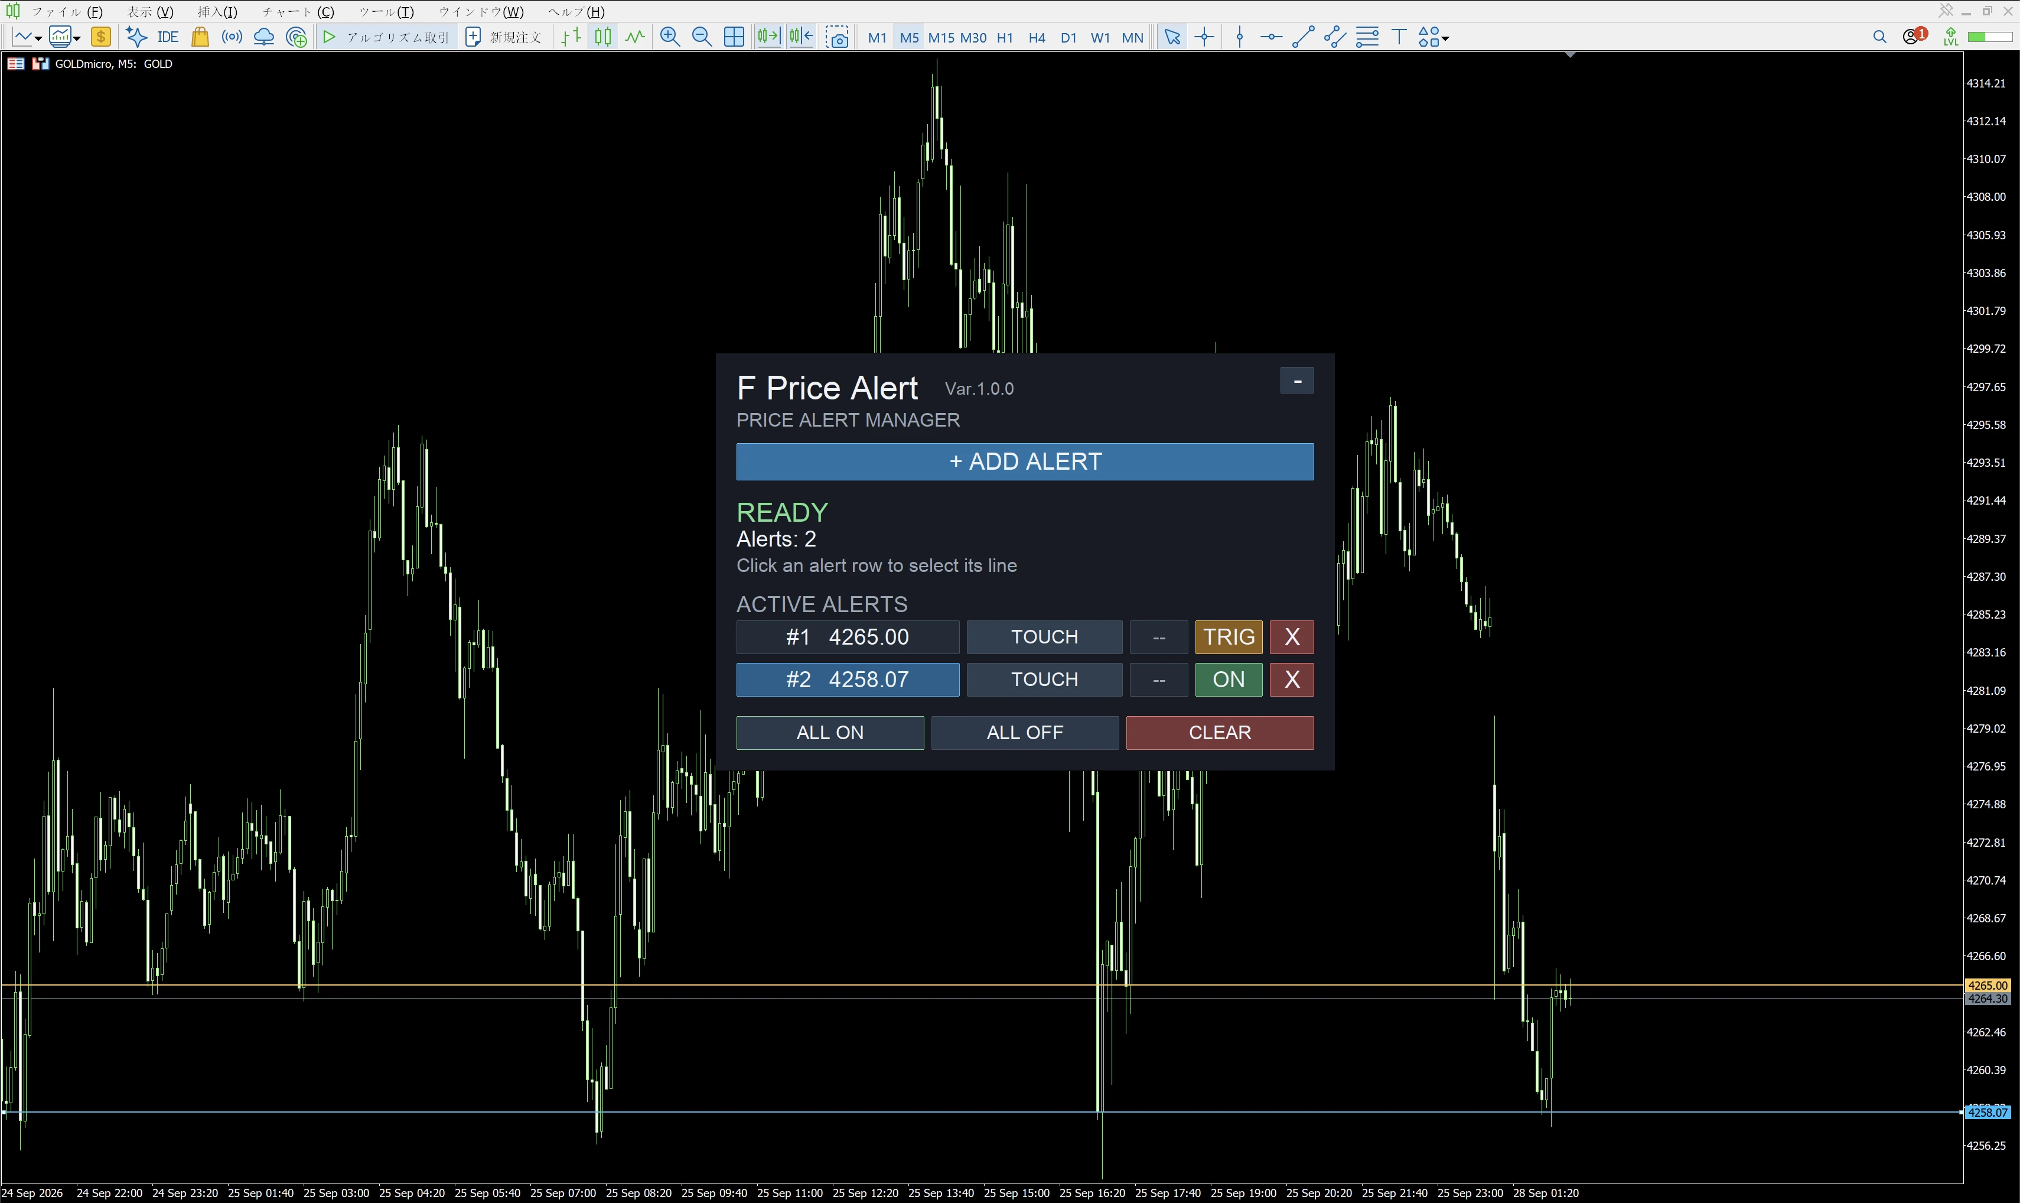
Task: Collapse the F Price Alert panel
Action: (x=1297, y=381)
